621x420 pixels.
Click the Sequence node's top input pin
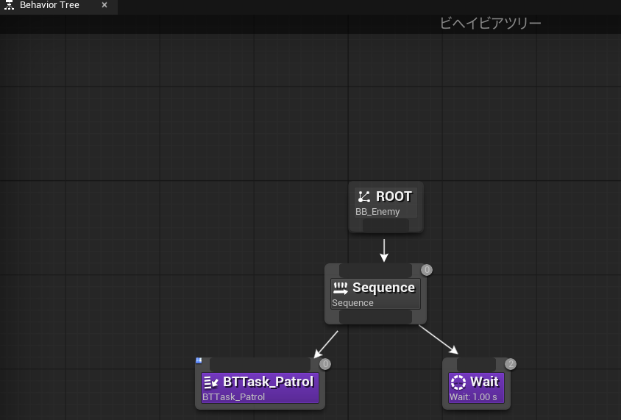click(x=375, y=270)
